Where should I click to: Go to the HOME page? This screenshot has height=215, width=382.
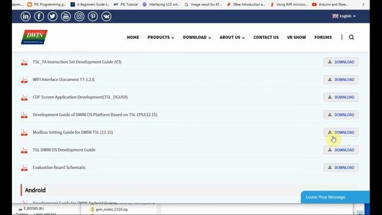[x=133, y=37]
